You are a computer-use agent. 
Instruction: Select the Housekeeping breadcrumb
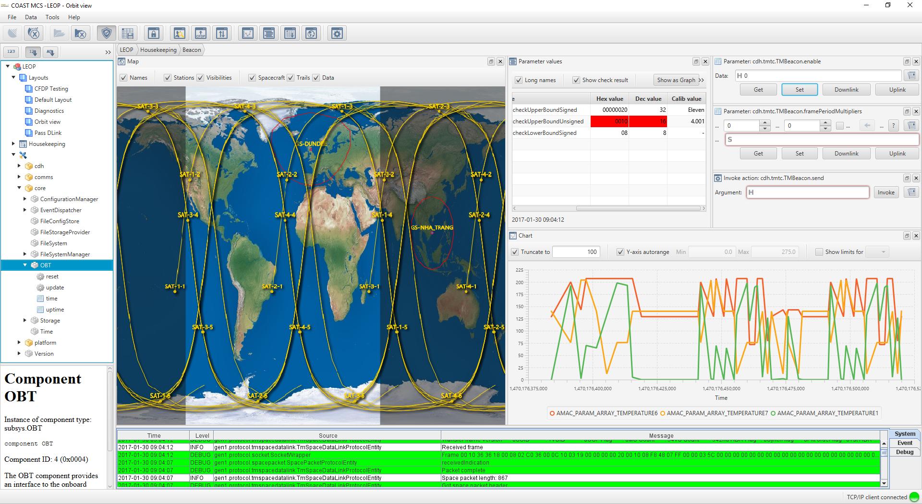click(x=158, y=50)
